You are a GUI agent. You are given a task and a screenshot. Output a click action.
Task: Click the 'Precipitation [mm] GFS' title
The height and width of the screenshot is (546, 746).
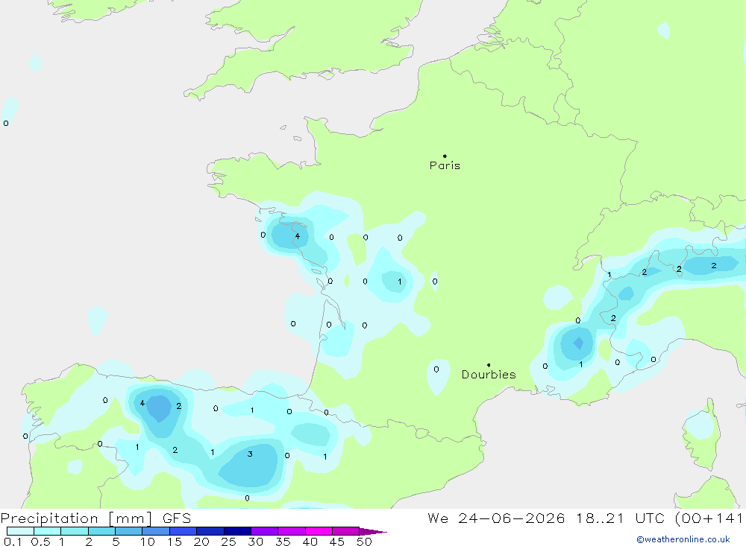pyautogui.click(x=95, y=518)
